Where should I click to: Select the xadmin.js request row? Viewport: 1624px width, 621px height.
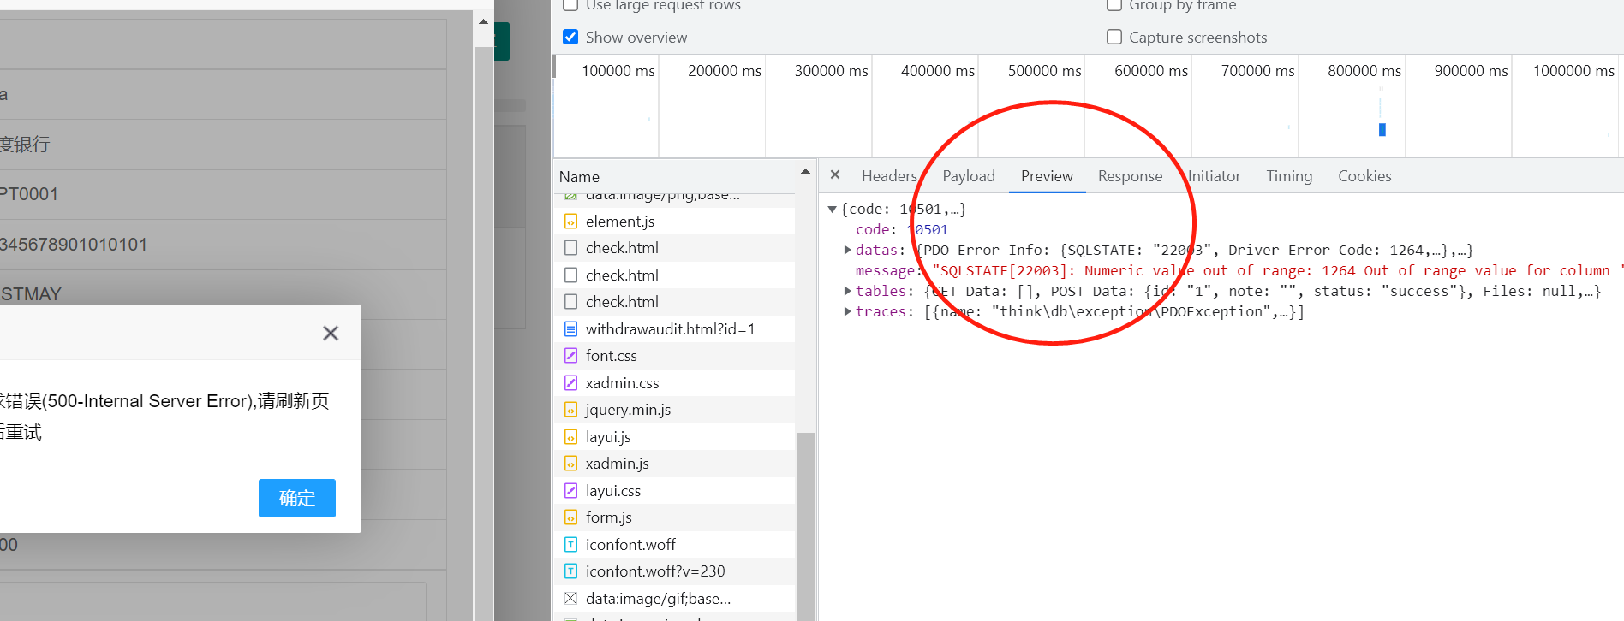pos(675,464)
